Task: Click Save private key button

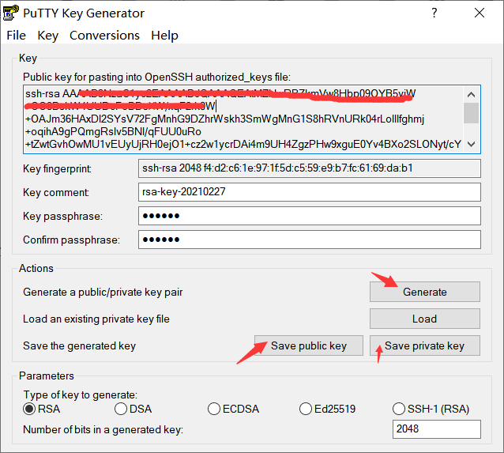Action: point(424,345)
